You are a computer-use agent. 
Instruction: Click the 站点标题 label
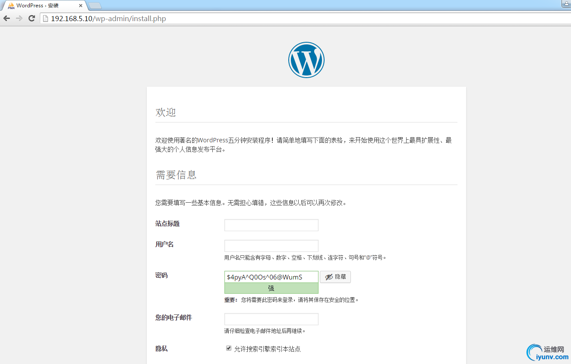(x=167, y=223)
